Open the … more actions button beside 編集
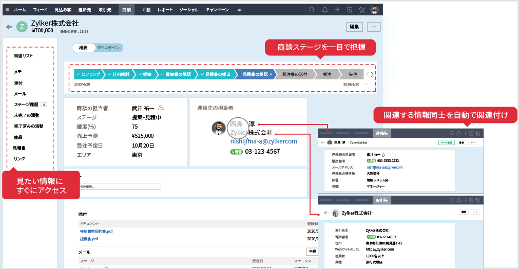 pos(374,27)
